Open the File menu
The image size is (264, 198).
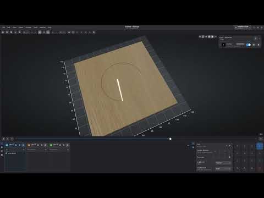click(x=3, y=28)
